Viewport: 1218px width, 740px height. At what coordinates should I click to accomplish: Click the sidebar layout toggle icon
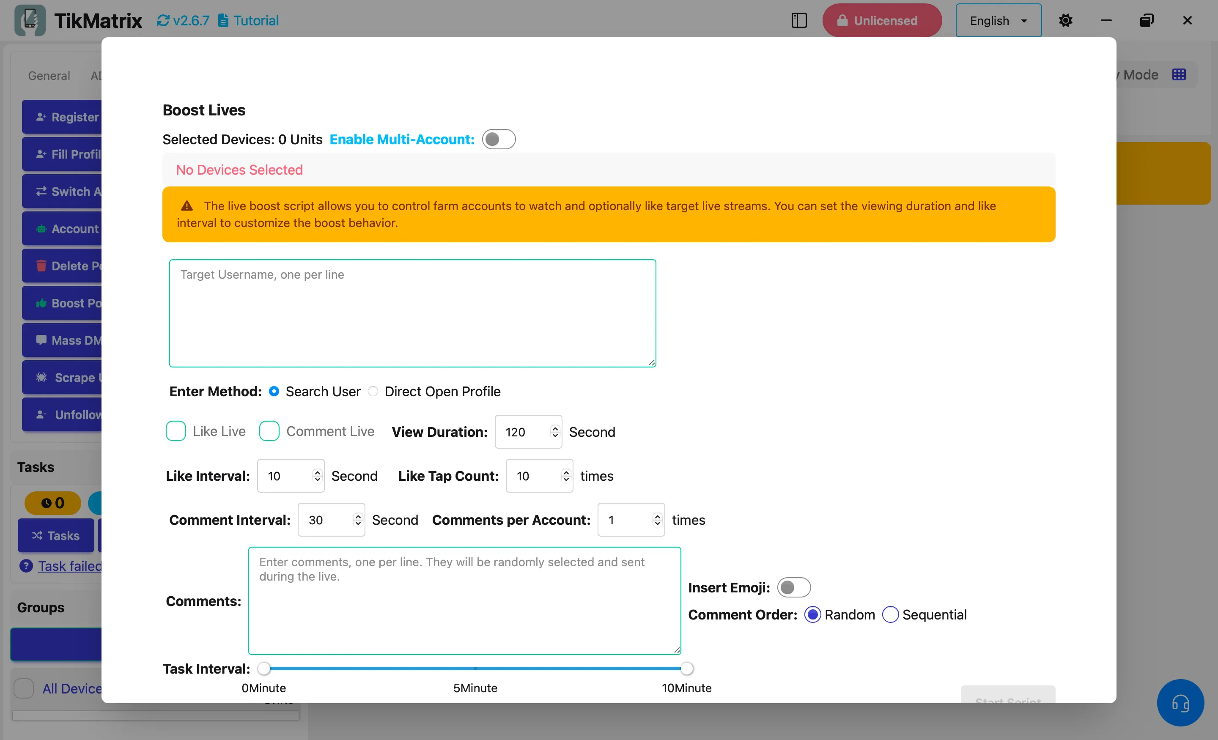point(799,20)
